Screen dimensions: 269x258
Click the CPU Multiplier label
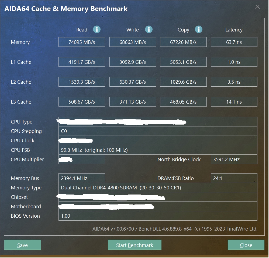(x=27, y=160)
